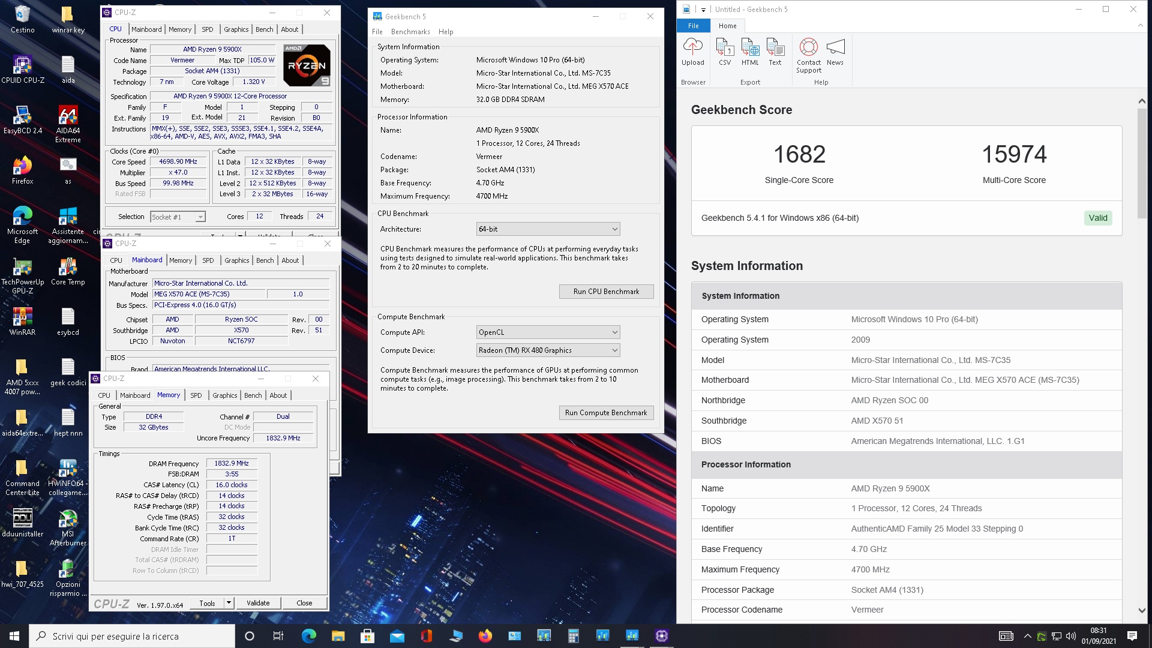Open the Command Center Lite folder
This screenshot has width=1152, height=648.
click(x=22, y=478)
